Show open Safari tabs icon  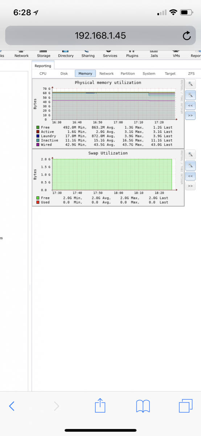[185, 406]
